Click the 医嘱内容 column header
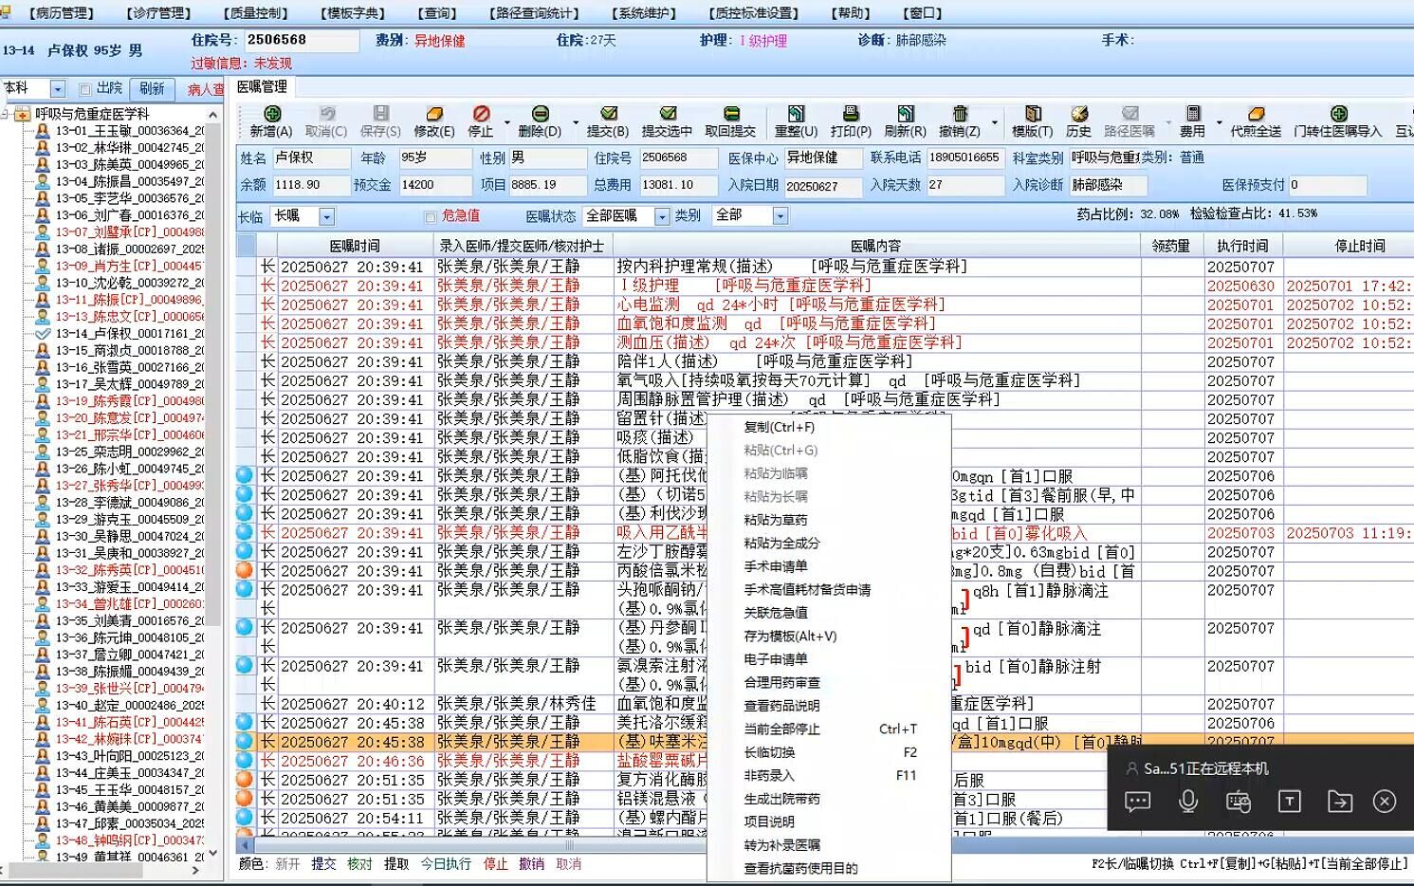This screenshot has height=886, width=1414. click(876, 246)
